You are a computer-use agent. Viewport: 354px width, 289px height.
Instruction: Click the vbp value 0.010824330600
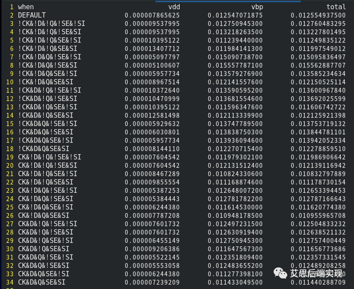tap(235, 174)
